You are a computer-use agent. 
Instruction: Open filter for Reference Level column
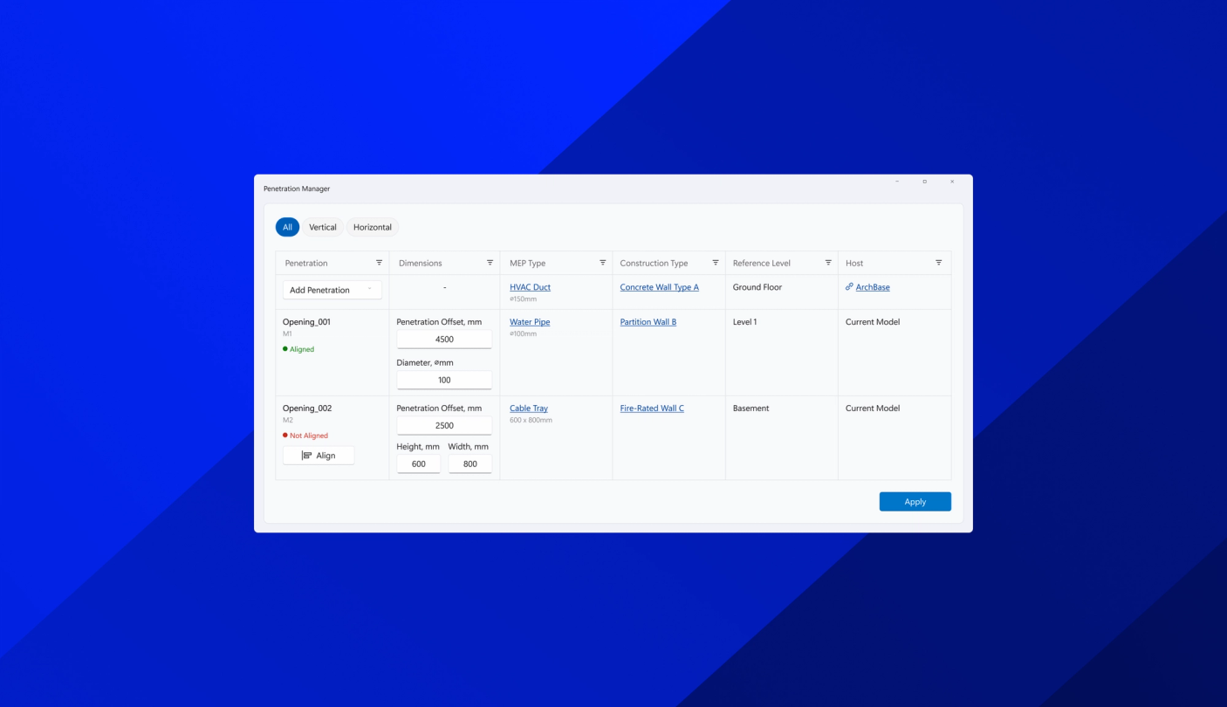(x=828, y=263)
